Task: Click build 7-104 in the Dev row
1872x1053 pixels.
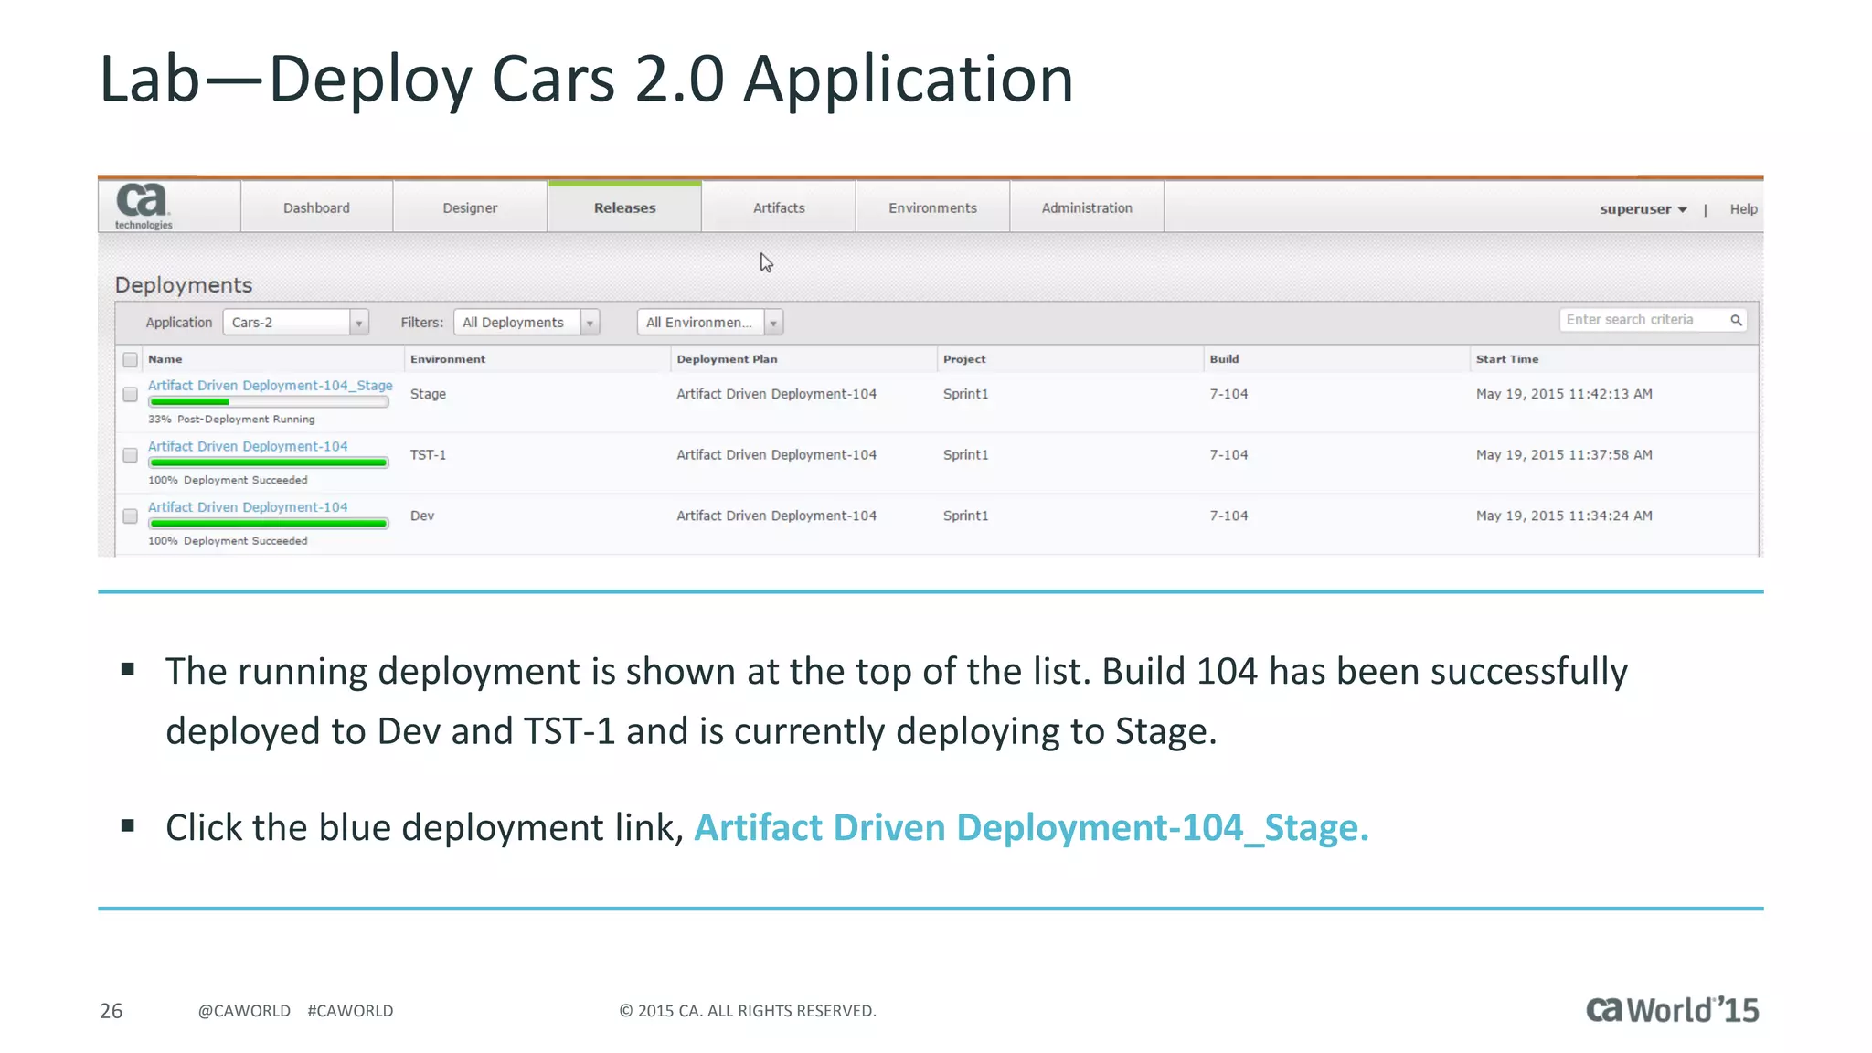Action: pos(1228,516)
